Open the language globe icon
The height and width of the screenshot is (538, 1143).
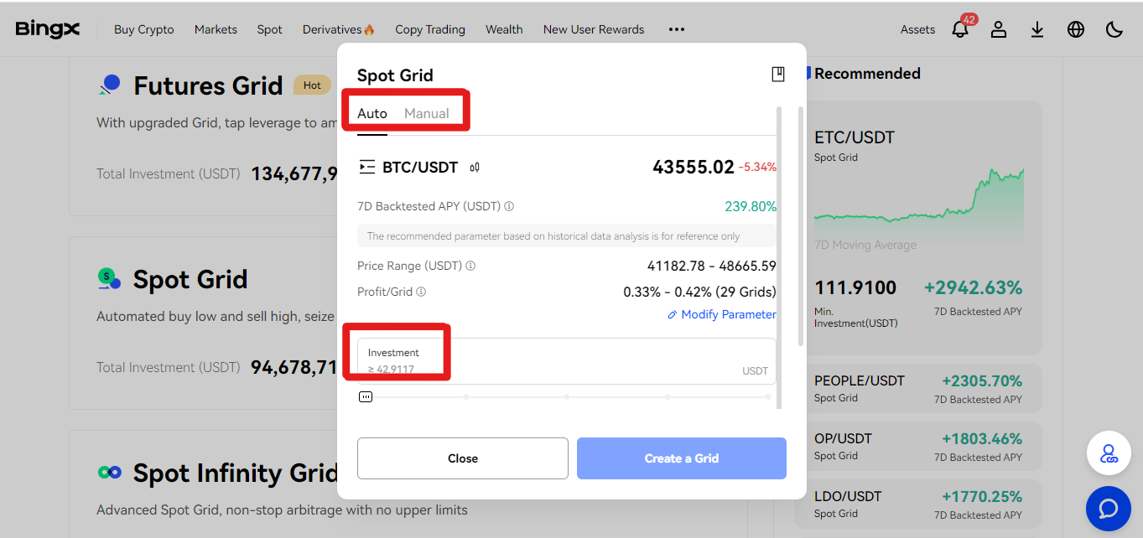click(1076, 29)
